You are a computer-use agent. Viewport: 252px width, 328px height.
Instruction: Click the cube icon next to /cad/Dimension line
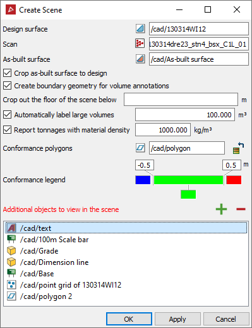[x=11, y=262]
